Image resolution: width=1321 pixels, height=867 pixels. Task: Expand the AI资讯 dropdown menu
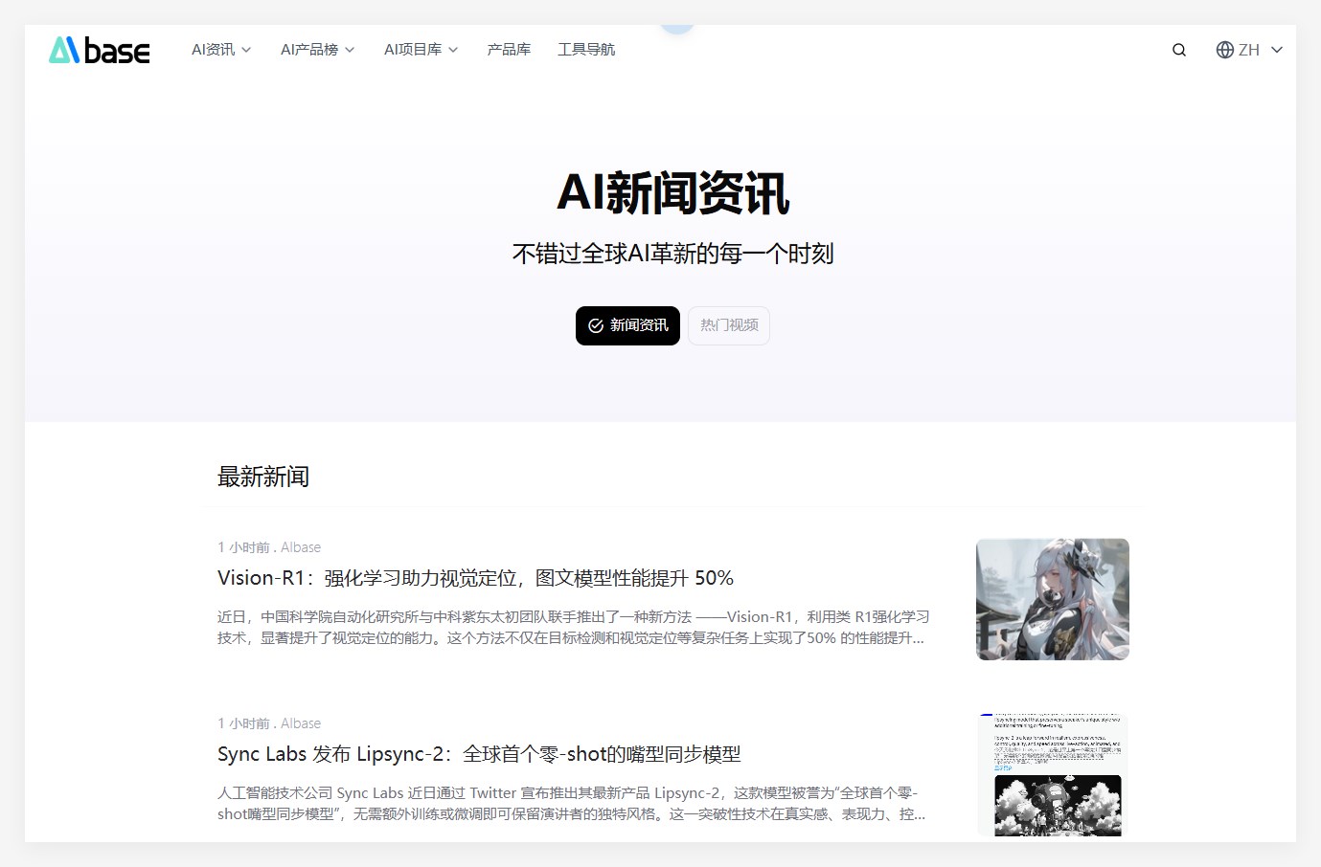(x=221, y=50)
